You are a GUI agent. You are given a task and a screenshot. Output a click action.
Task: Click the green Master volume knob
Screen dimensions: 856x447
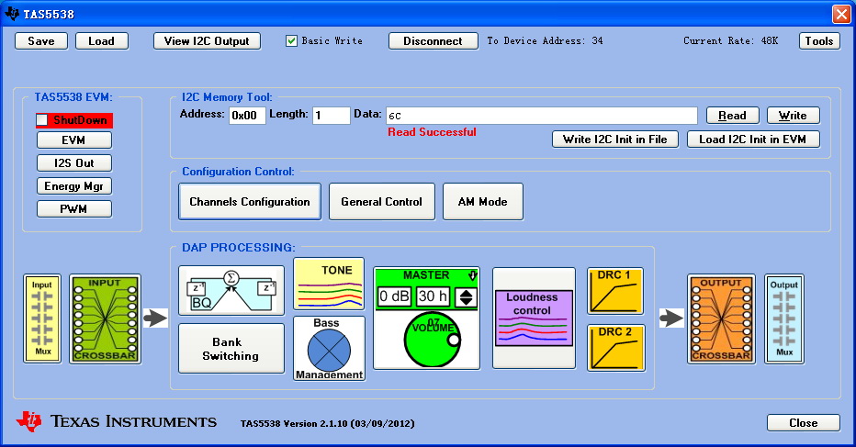coord(433,340)
